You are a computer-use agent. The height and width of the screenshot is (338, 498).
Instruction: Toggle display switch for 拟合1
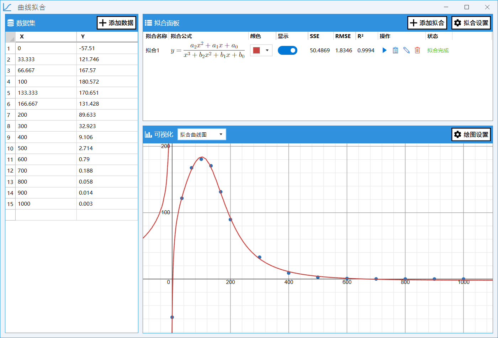(x=287, y=51)
